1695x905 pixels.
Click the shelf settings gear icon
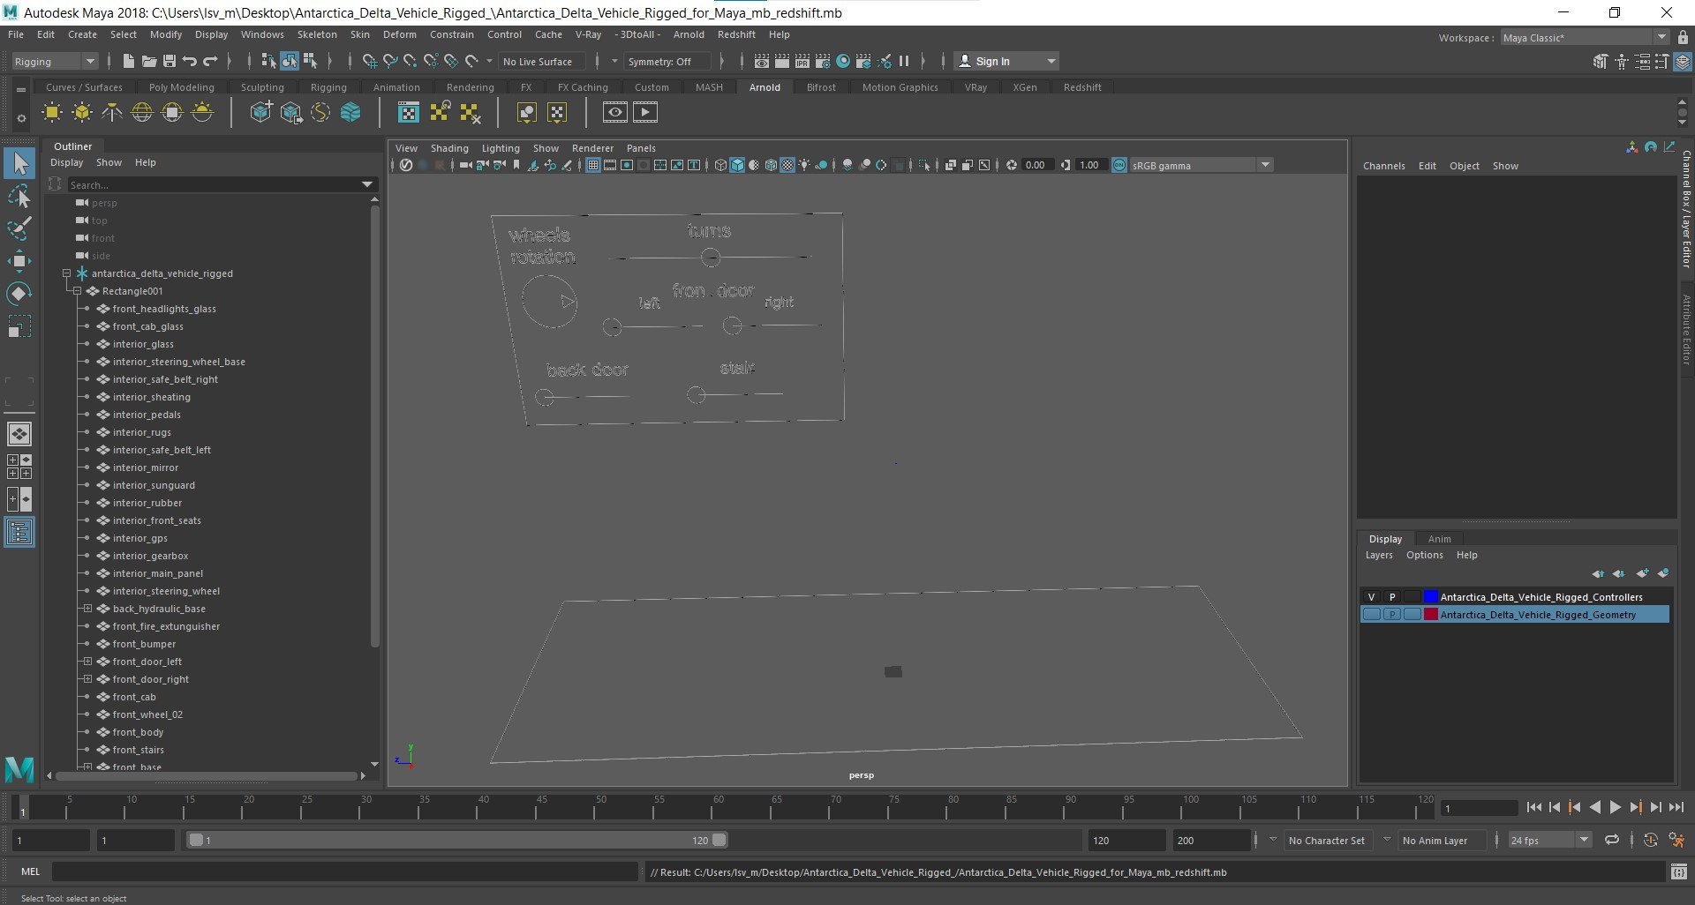(x=21, y=118)
